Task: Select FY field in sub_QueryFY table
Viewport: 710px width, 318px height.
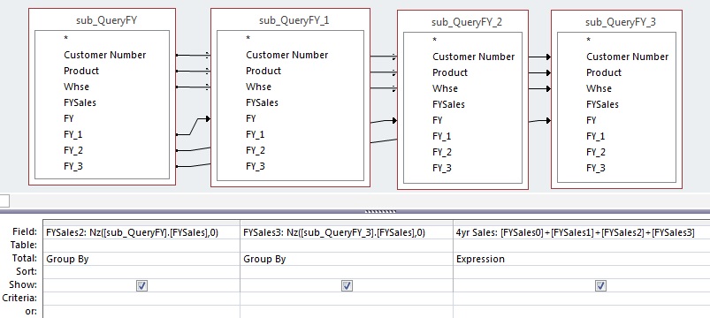Action: pyautogui.click(x=68, y=118)
